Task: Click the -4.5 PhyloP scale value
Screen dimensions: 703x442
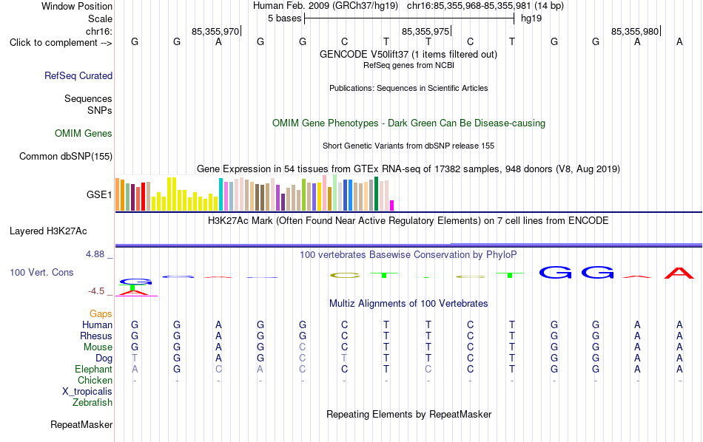Action: 96,291
